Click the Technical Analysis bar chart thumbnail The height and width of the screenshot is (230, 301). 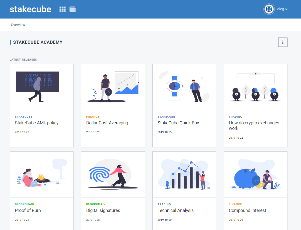pos(184,174)
